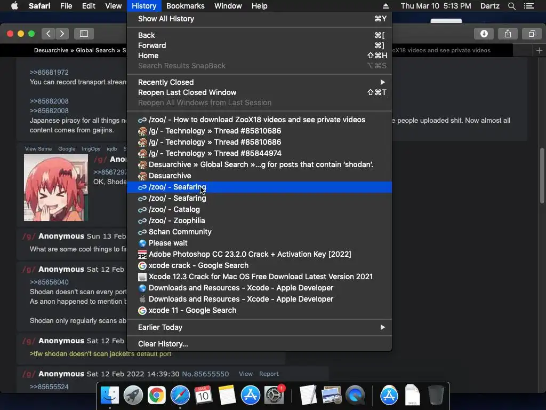Expand Earlier Today submenu
The width and height of the screenshot is (546, 410).
point(260,327)
